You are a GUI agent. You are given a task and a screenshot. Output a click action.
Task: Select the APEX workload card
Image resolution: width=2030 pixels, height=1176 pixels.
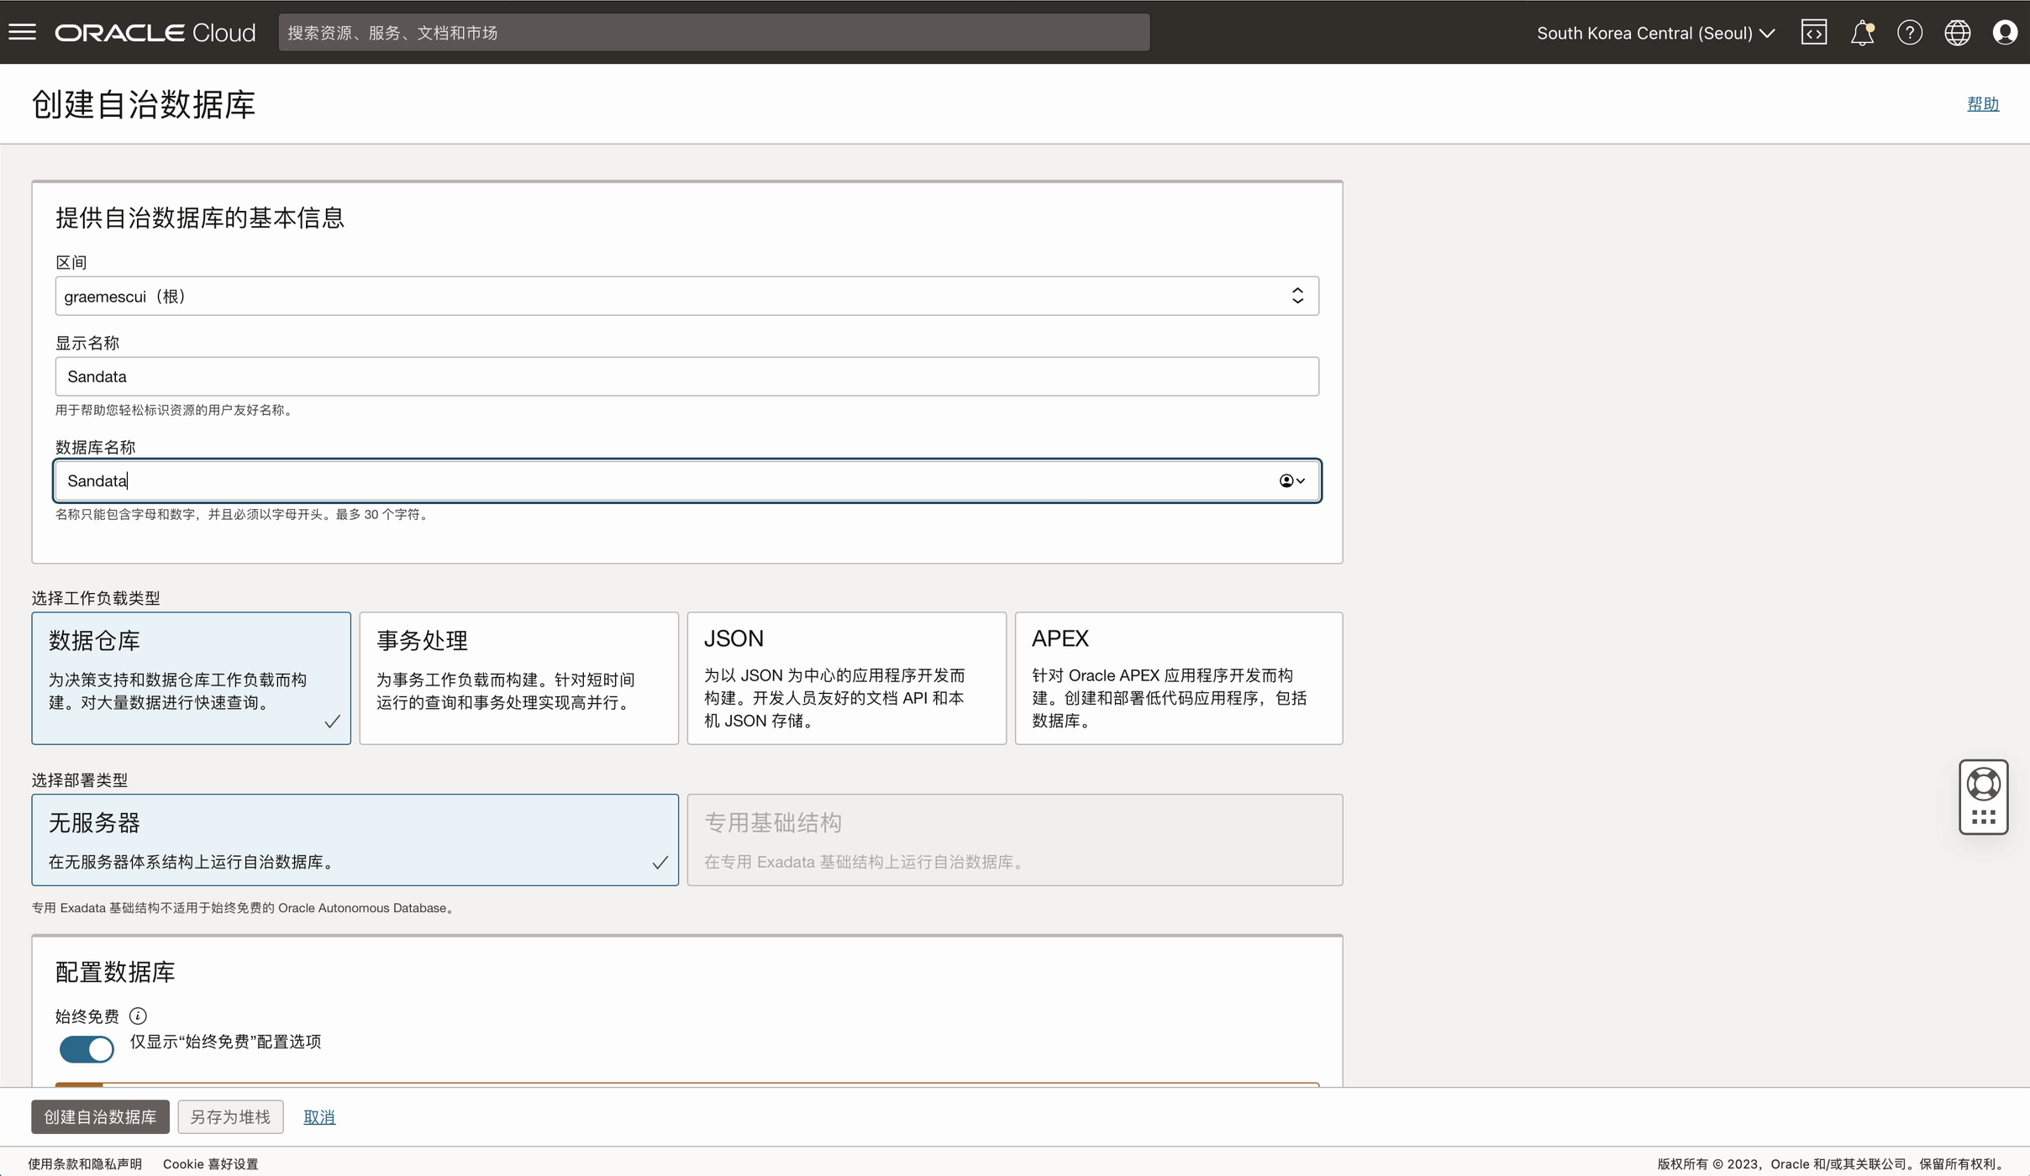click(1179, 678)
